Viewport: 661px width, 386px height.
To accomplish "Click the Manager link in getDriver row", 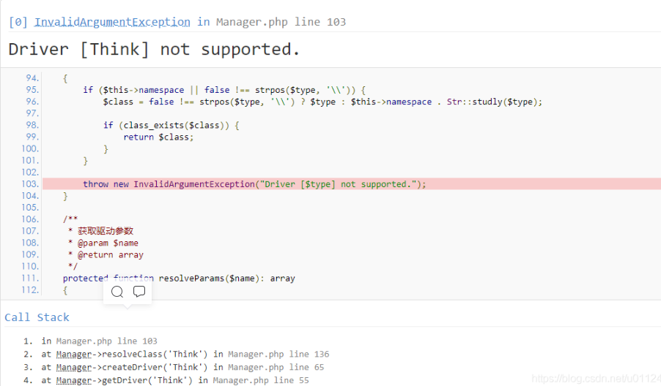I will point(74,380).
